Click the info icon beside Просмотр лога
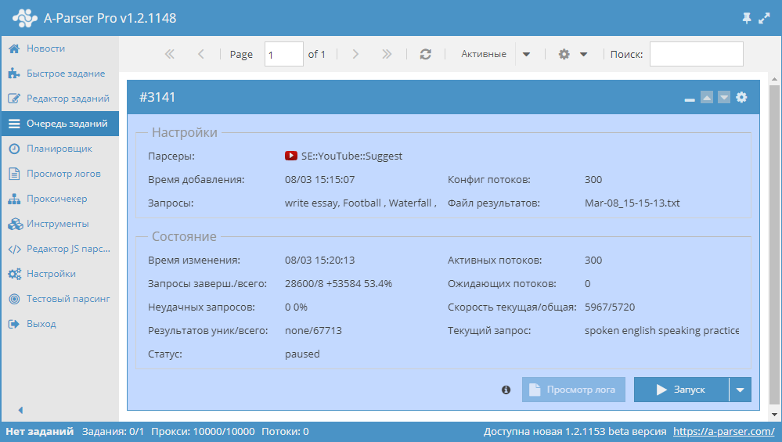 pos(506,390)
